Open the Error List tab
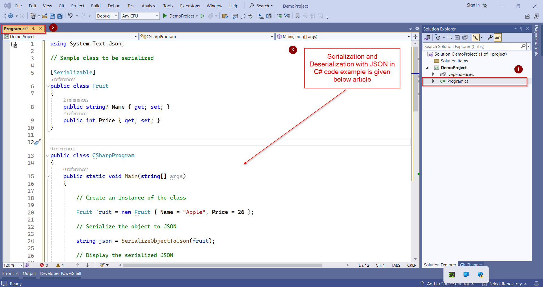543x287 pixels. (10, 273)
